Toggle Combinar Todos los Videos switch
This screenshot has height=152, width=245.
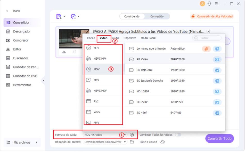click(x=178, y=135)
